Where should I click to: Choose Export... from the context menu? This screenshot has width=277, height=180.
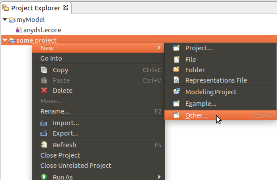pyautogui.click(x=65, y=133)
